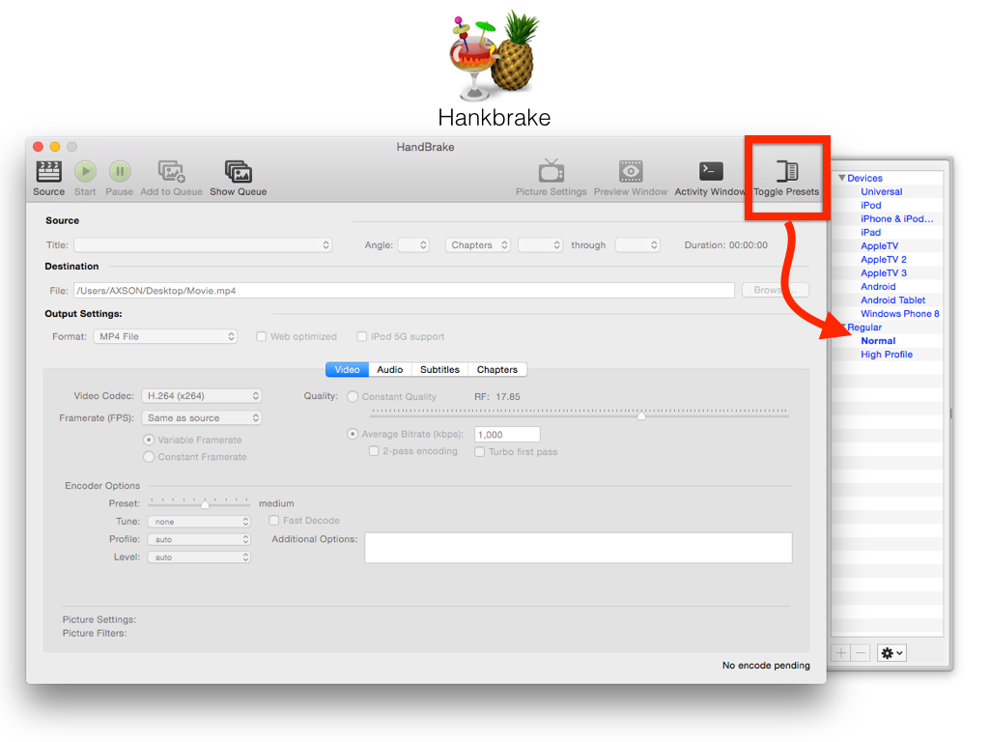Screen dimensions: 989x742
Task: Open the Activity Window terminal icon
Action: (711, 171)
